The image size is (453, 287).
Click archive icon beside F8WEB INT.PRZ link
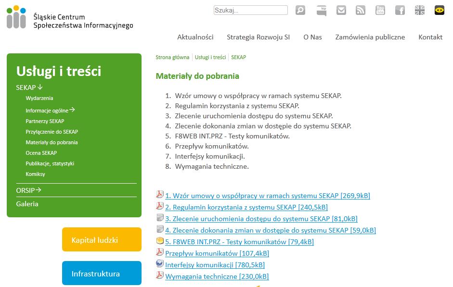coord(160,240)
